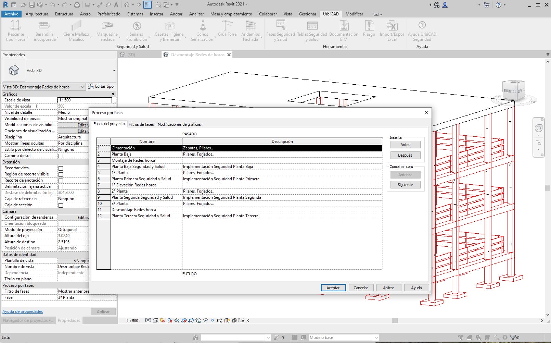Open the Señales Prohibición tool
This screenshot has height=343, width=551.
pos(137,30)
